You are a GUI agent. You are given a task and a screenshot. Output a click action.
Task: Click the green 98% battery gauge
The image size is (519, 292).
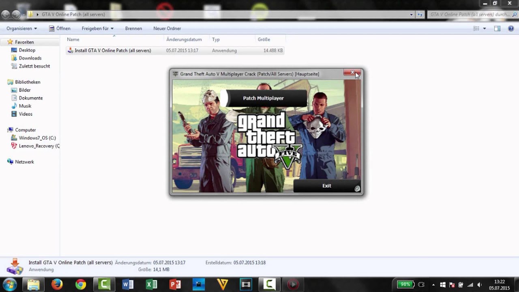pos(405,284)
